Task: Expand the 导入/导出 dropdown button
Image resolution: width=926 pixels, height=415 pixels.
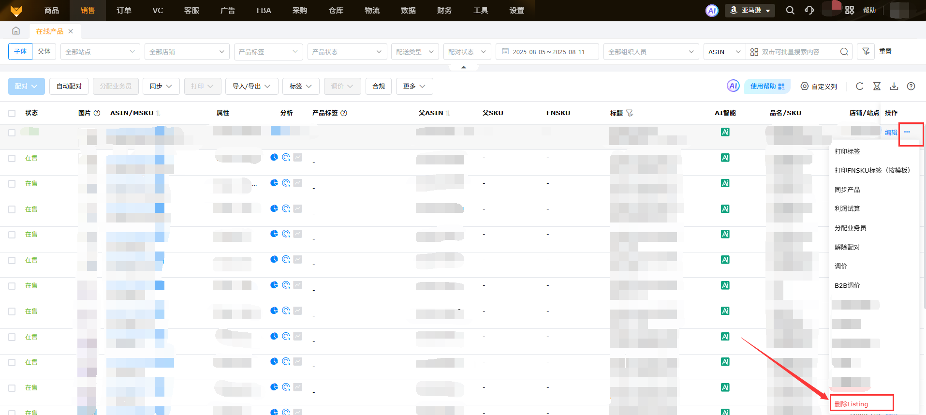Action: pyautogui.click(x=251, y=86)
